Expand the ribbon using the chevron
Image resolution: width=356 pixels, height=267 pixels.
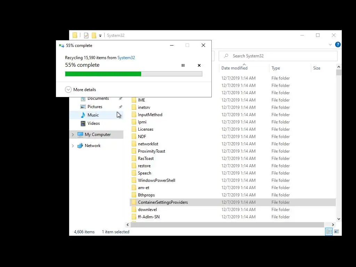point(330,45)
